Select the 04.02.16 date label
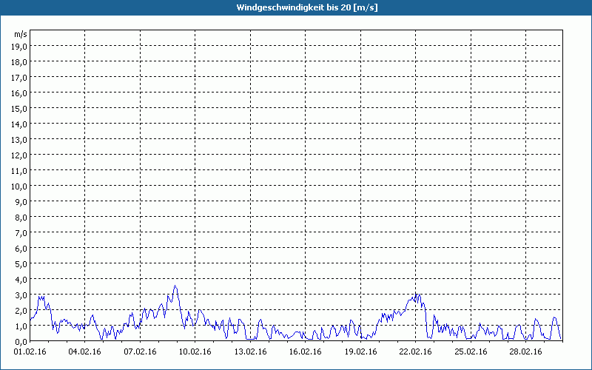 85,352
